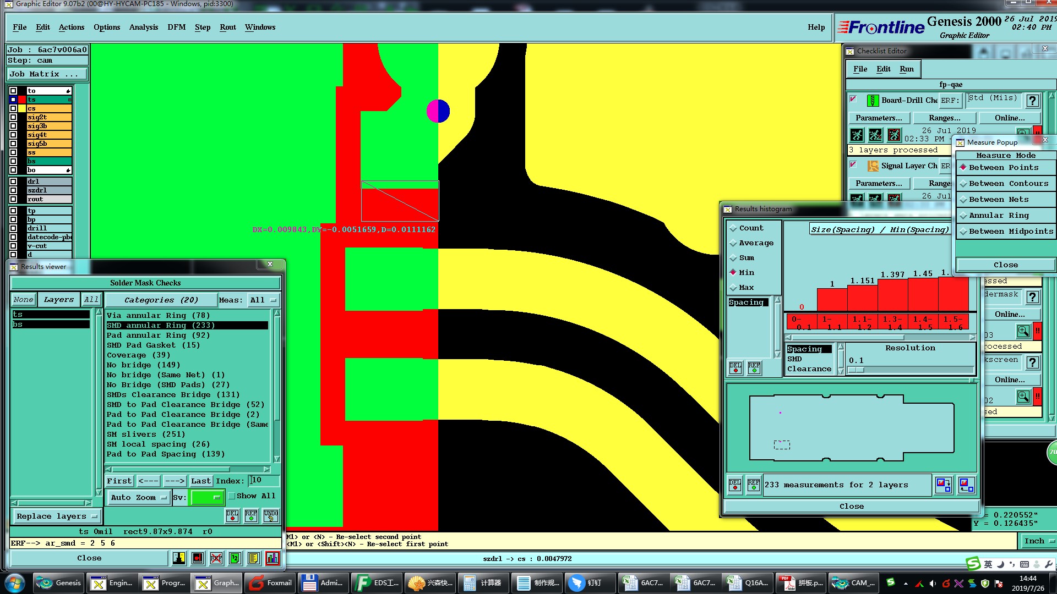Image resolution: width=1057 pixels, height=594 pixels.
Task: Enable the Show All checkbox
Action: (x=232, y=496)
